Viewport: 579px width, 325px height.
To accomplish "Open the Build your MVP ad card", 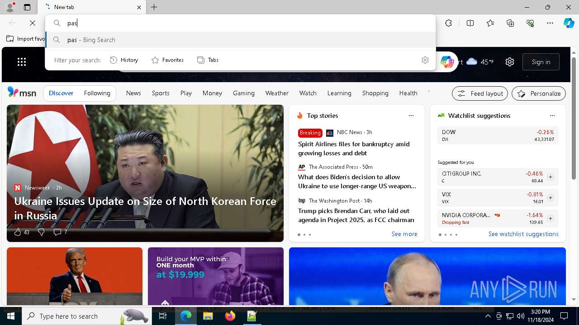I will click(216, 276).
